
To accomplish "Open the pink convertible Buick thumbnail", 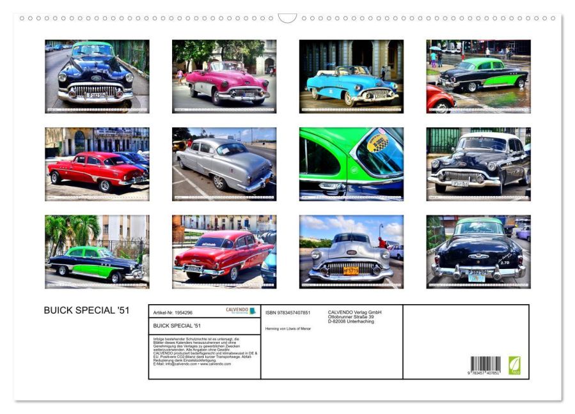I will coord(224,77).
